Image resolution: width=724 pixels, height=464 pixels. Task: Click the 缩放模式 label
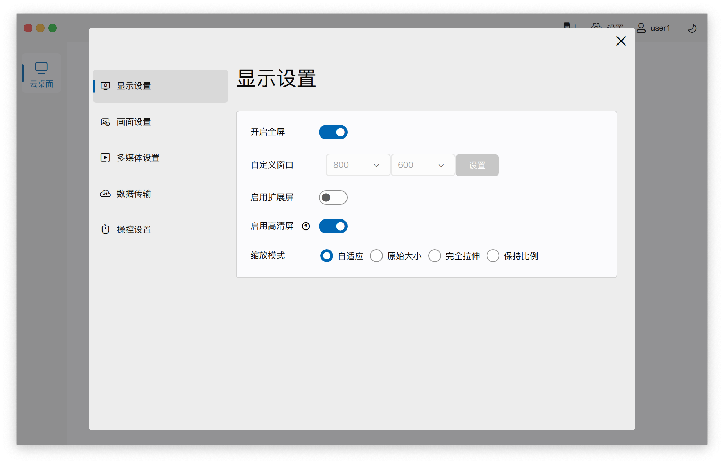coord(268,255)
